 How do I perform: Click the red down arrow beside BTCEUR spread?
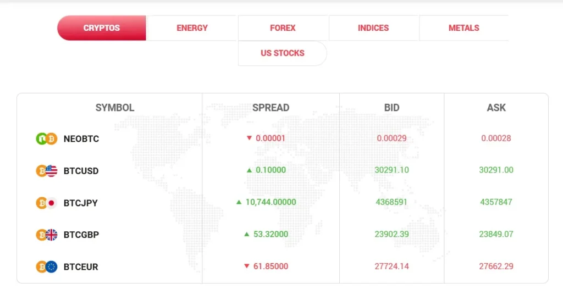pyautogui.click(x=246, y=266)
